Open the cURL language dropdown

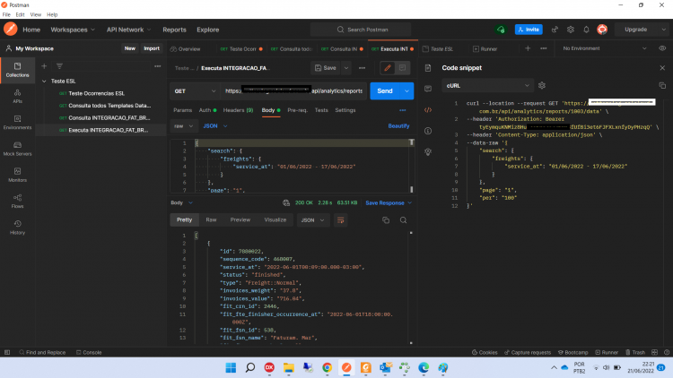pyautogui.click(x=488, y=86)
